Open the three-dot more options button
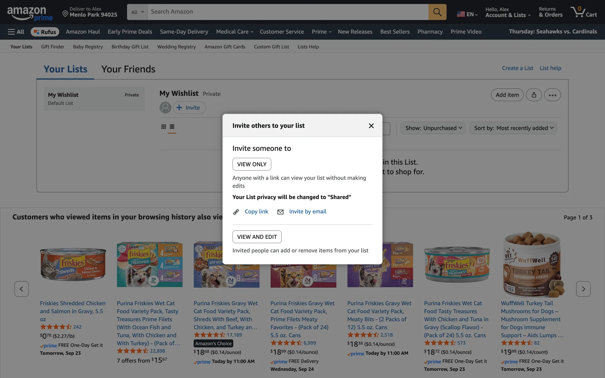 click(x=552, y=95)
